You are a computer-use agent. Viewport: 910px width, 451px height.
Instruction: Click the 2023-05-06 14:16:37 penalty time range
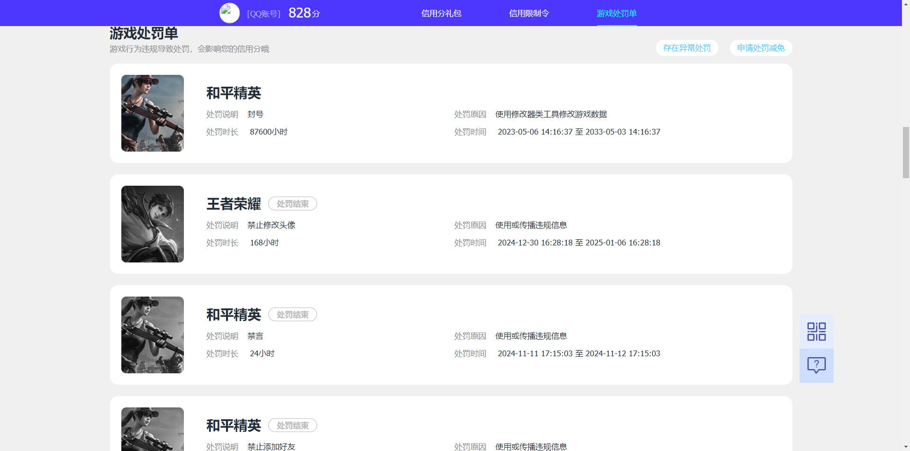(x=579, y=132)
